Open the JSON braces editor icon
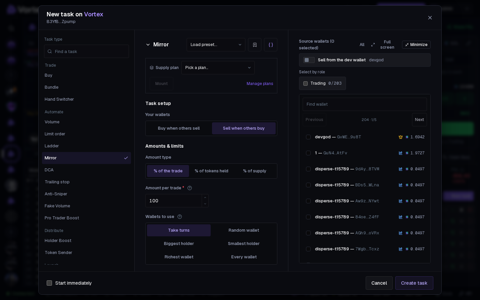This screenshot has width=480, height=300. 271,45
